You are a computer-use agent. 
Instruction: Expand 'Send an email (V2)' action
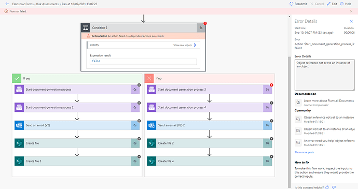coord(77,125)
